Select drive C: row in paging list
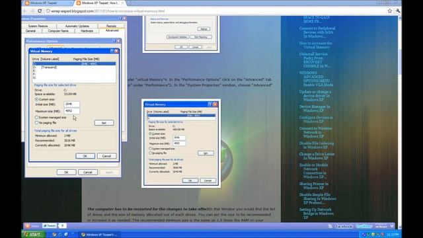Image resolution: width=423 pixels, height=238 pixels. pos(74,63)
